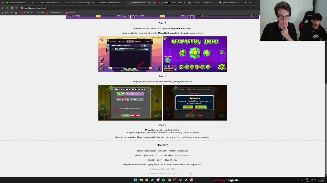Open the Aplicaciones bookmarks shortcut
The height and width of the screenshot is (183, 327).
pos(7,13)
